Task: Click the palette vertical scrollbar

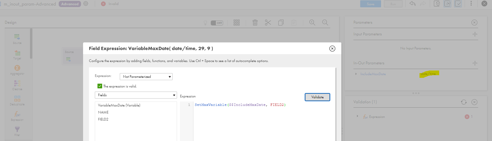Action: pyautogui.click(x=31, y=44)
